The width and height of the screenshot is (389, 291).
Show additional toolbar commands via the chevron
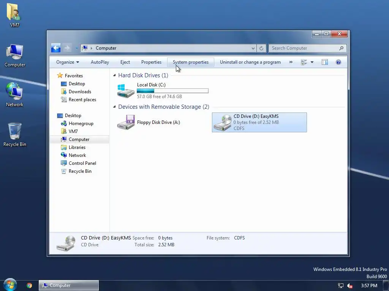pyautogui.click(x=291, y=62)
